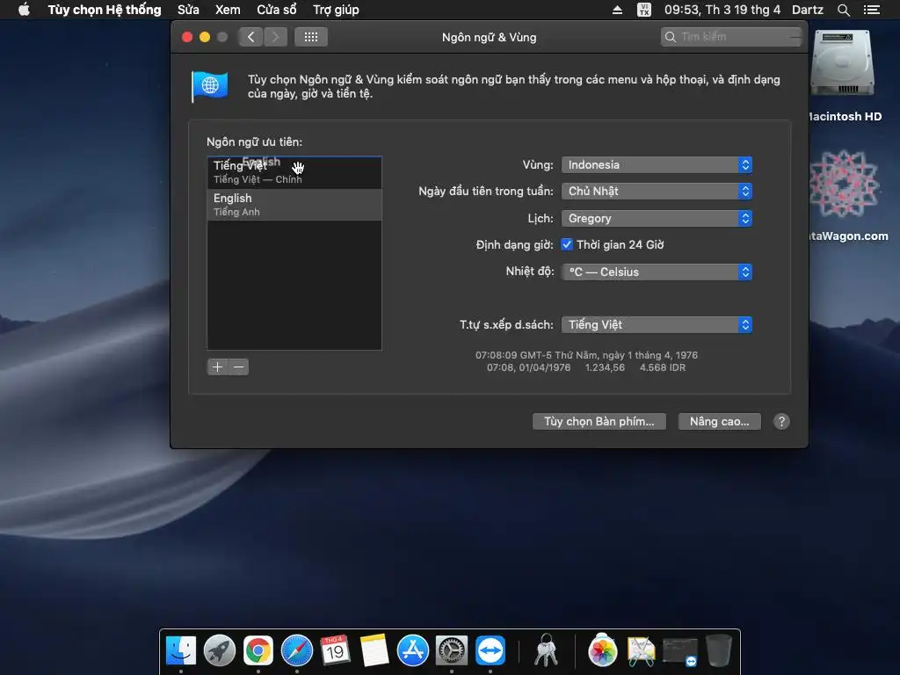900x675 pixels.
Task: Click the Tùy chọn Bàn phím button
Action: (x=599, y=421)
